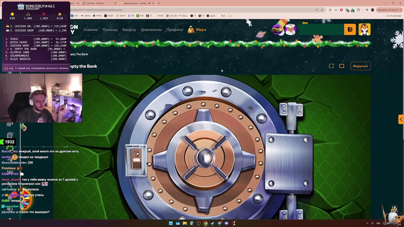Switch game to theater view
Viewport: 404px width, 227px height.
coord(342,66)
